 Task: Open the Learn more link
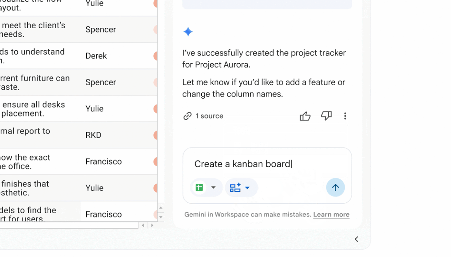(331, 215)
